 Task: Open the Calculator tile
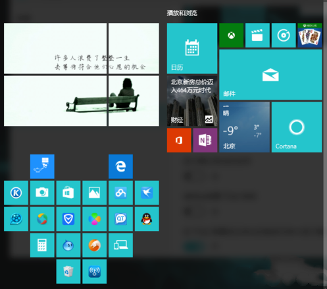point(42,245)
